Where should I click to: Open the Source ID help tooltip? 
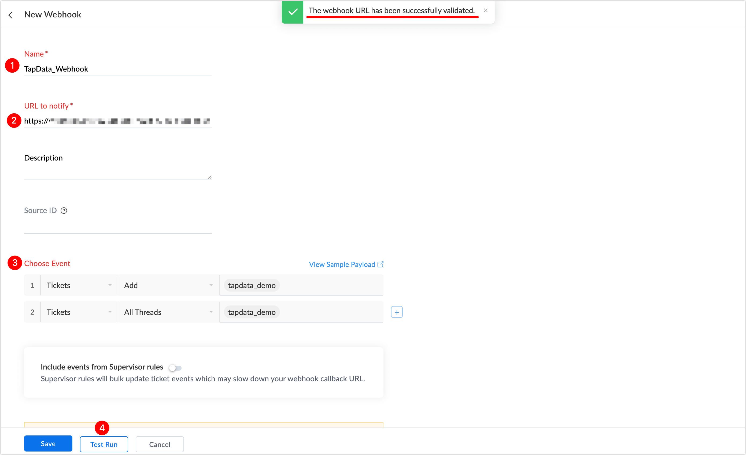(64, 210)
